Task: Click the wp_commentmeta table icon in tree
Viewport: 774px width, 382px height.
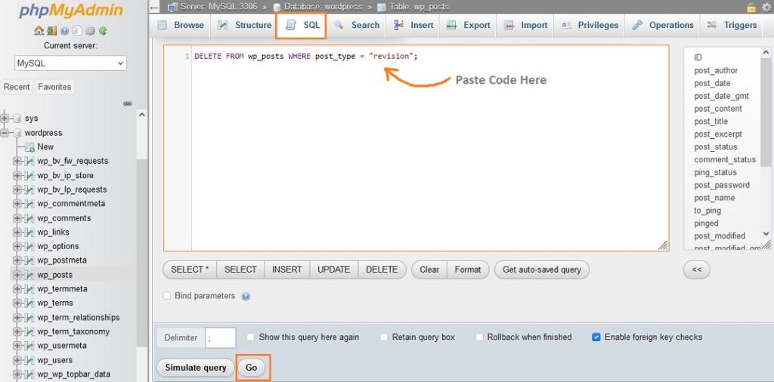Action: coord(29,204)
